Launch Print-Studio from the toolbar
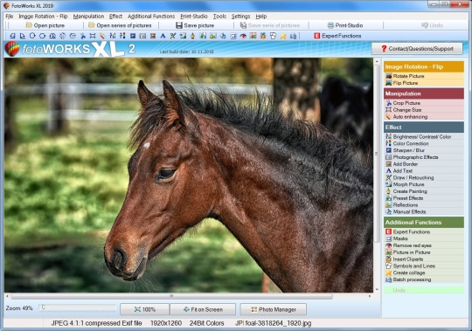Viewport: 472px width, 331px height. (x=345, y=25)
